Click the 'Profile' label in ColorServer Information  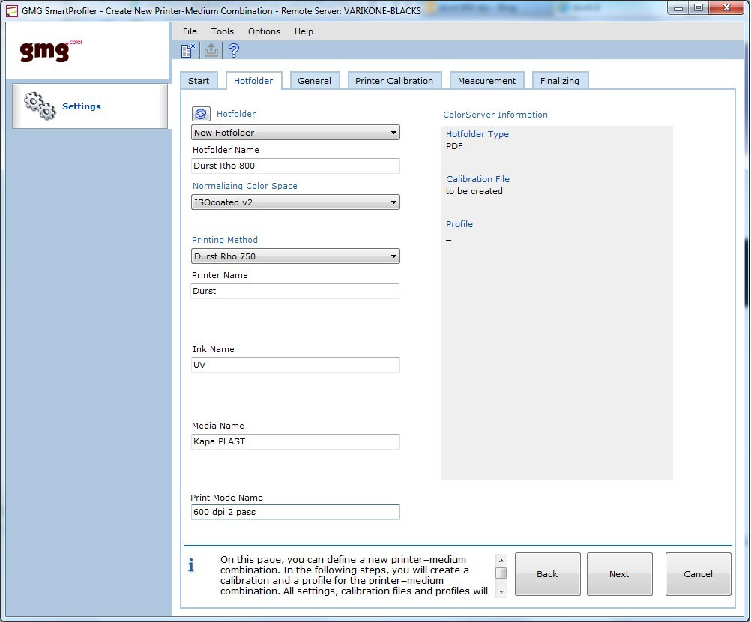tap(459, 223)
